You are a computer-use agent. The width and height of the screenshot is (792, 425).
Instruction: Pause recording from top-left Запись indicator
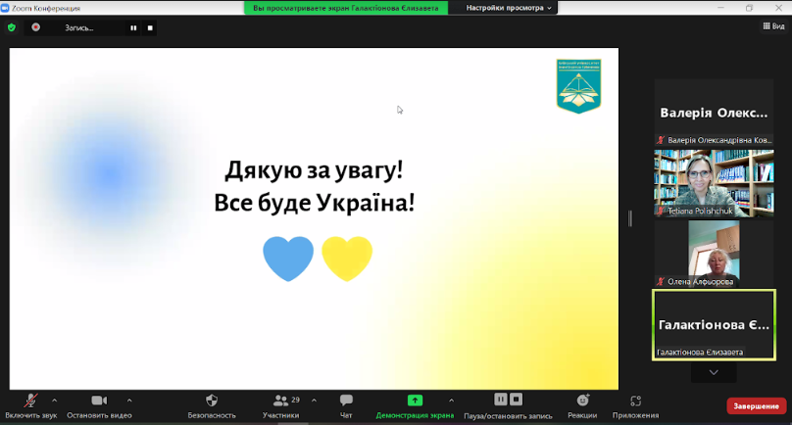134,27
